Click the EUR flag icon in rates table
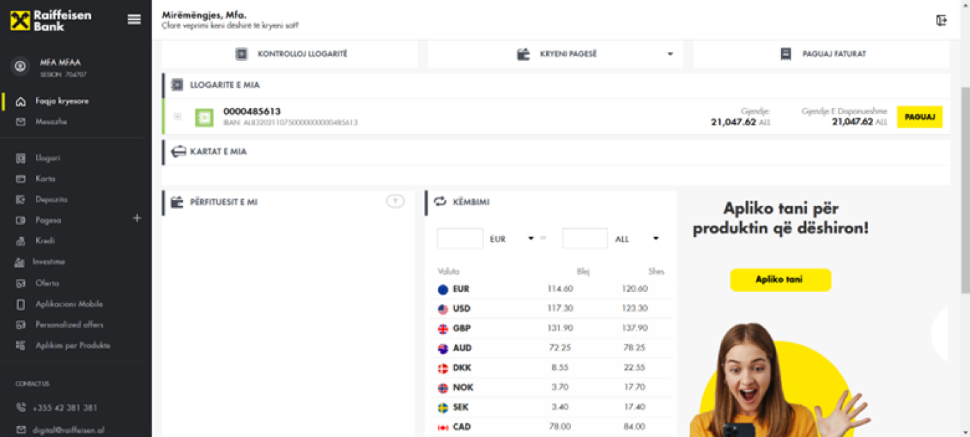The image size is (970, 437). [x=443, y=290]
